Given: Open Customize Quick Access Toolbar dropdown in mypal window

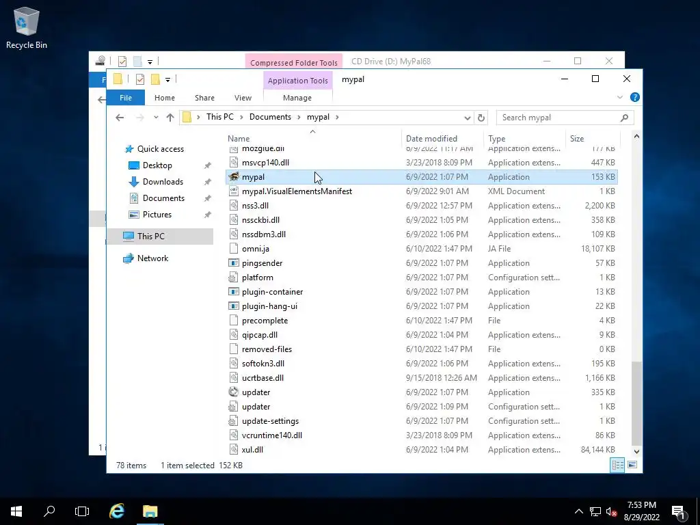Looking at the screenshot, I should pyautogui.click(x=168, y=79).
